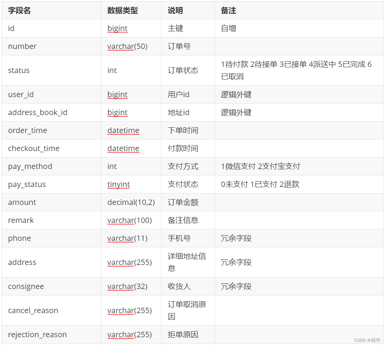This screenshot has width=386, height=346.
Task: Click the 用户id description
Action: [178, 94]
